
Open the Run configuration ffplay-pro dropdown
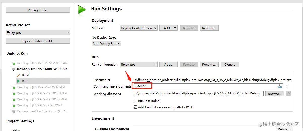[139, 65]
